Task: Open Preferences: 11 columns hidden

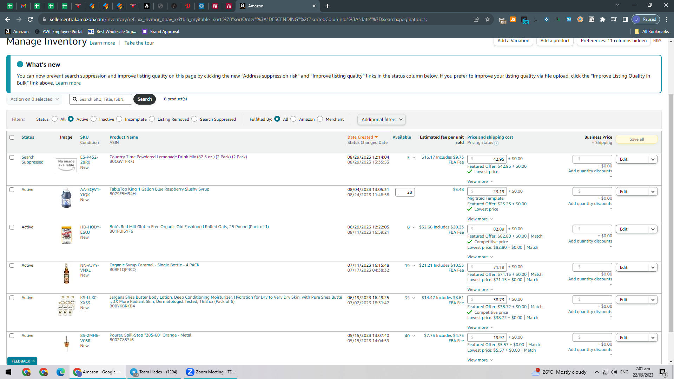Action: [x=614, y=41]
